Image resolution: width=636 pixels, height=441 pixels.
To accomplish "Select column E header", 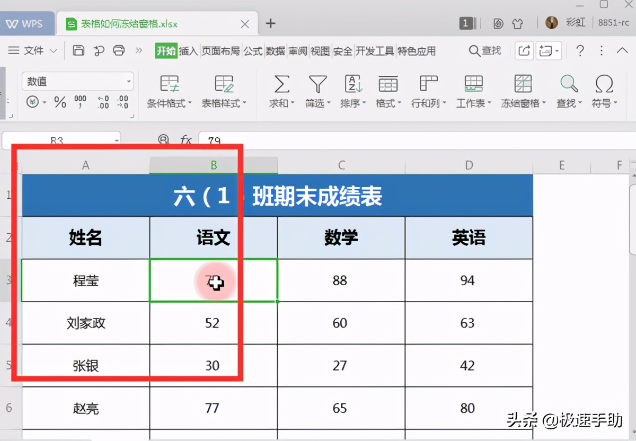I will click(x=562, y=165).
